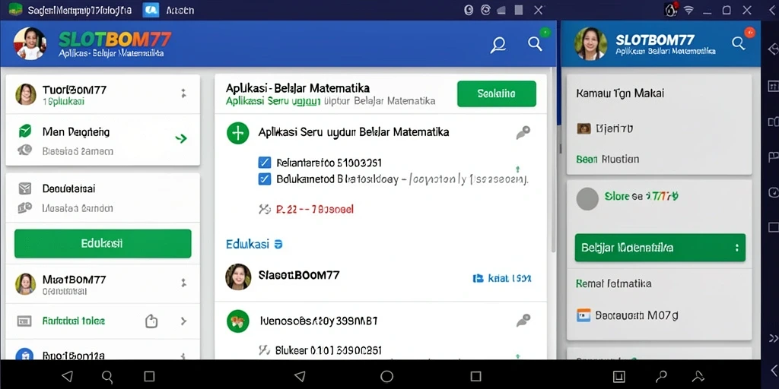Click the key icon on Iuenosoebs row

point(523,321)
